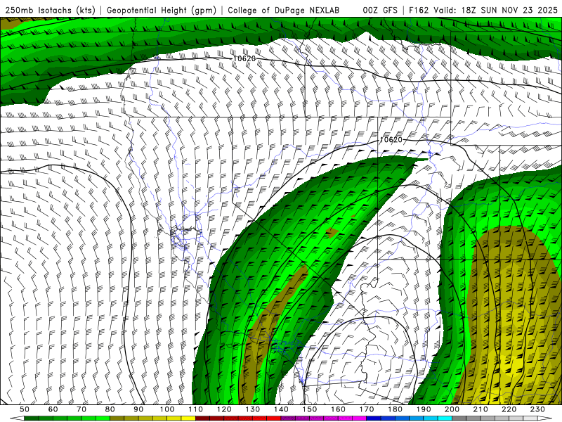Click the 60 value on the color scale
This screenshot has width=562, height=422.
pos(53,409)
